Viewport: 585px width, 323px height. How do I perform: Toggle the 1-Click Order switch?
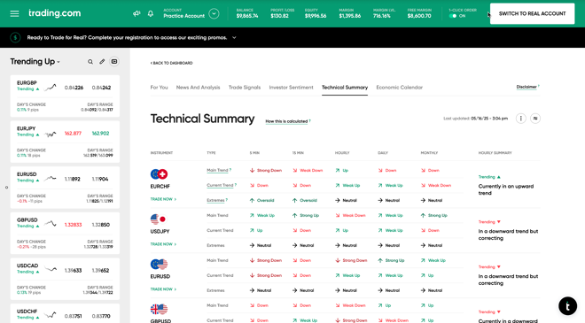pyautogui.click(x=453, y=16)
